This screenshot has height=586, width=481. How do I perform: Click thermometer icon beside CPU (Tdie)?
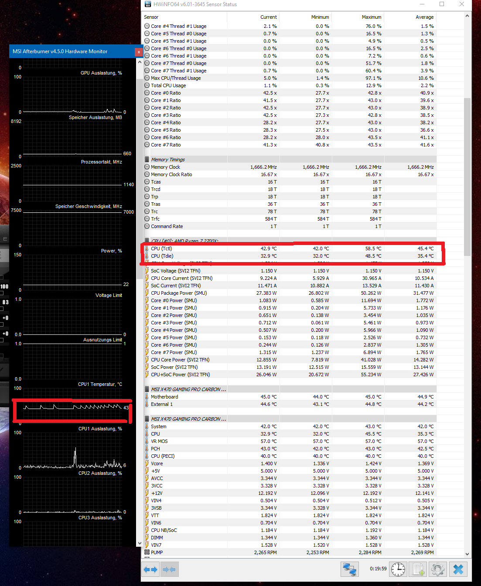point(147,256)
